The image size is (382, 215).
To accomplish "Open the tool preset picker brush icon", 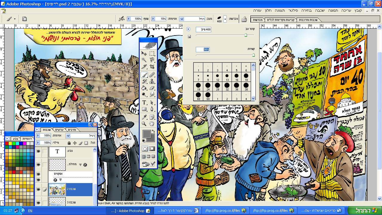I will [x=9, y=19].
